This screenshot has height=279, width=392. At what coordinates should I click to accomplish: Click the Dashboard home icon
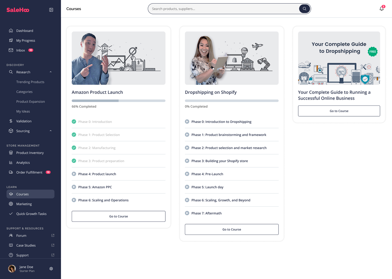(11, 31)
